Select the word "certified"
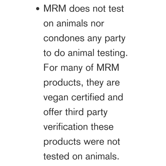Image resolution: width=166 pixels, height=166 pixels. [x=88, y=97]
